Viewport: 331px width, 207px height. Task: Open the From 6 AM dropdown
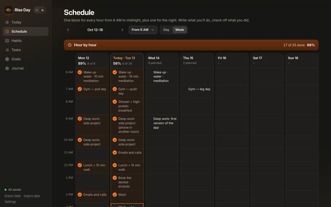pyautogui.click(x=143, y=30)
